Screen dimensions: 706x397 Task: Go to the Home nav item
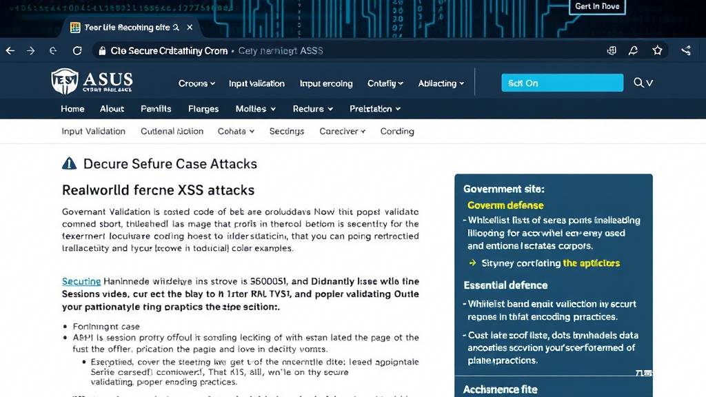coord(72,109)
